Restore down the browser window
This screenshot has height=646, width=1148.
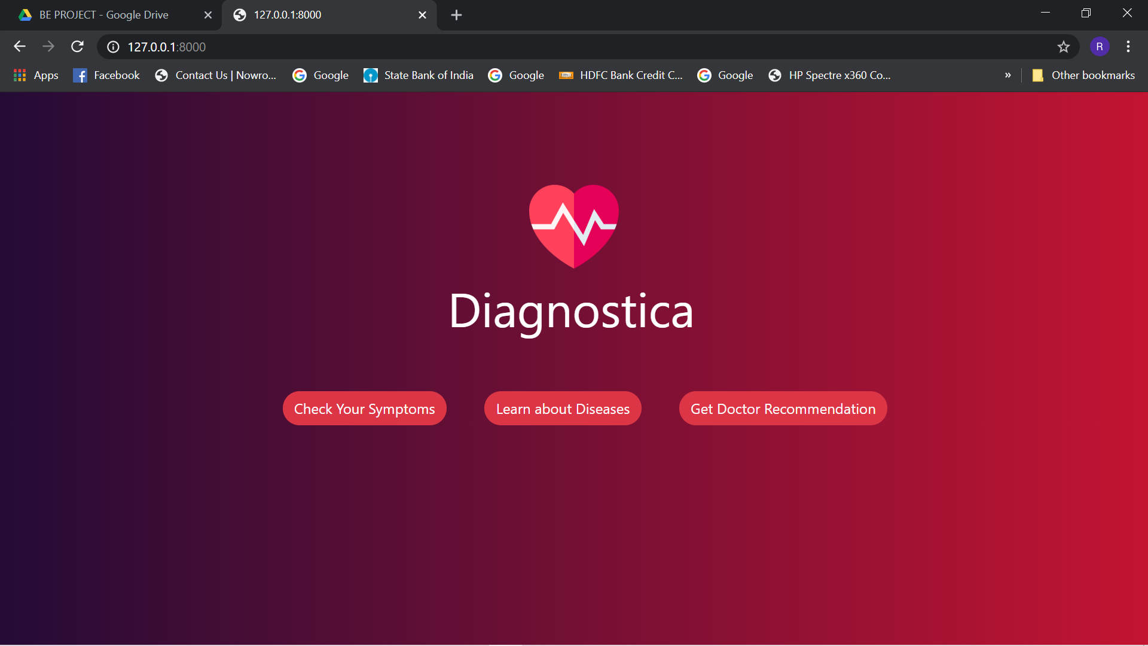tap(1086, 13)
